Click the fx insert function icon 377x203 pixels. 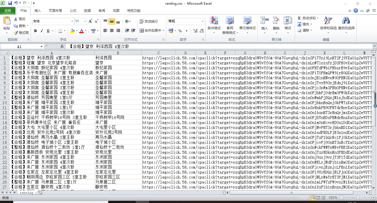click(x=62, y=46)
